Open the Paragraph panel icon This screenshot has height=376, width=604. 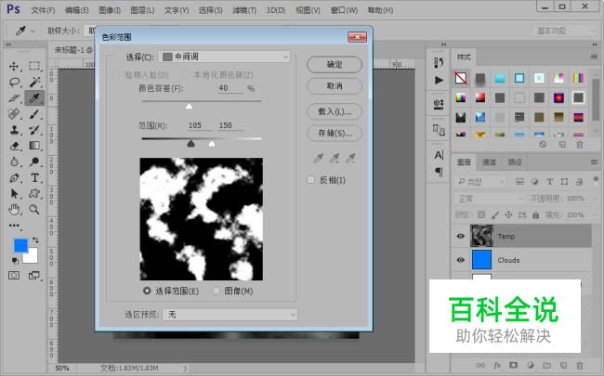click(x=439, y=171)
